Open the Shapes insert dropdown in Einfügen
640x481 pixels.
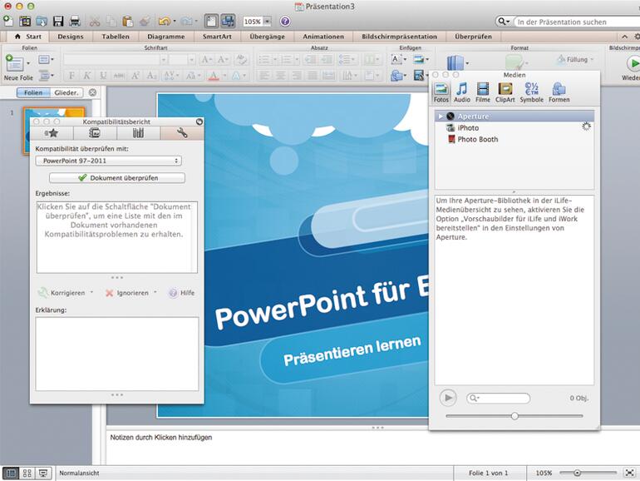pos(399,76)
